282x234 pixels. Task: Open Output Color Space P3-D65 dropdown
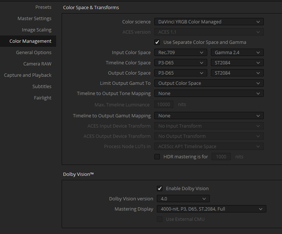tap(181, 73)
